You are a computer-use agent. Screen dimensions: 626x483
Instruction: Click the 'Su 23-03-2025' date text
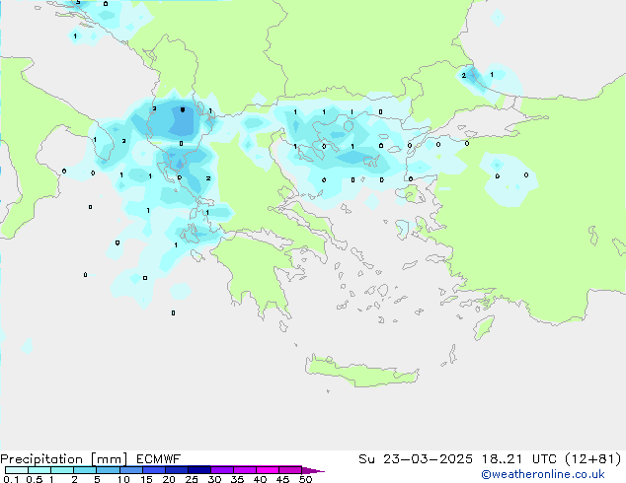[x=416, y=459]
